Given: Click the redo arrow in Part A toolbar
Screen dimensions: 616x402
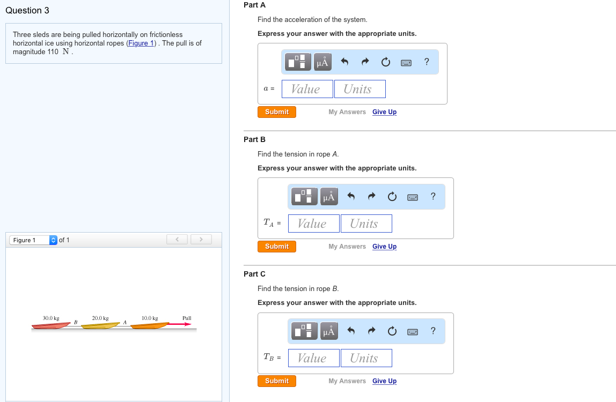Looking at the screenshot, I should (364, 62).
